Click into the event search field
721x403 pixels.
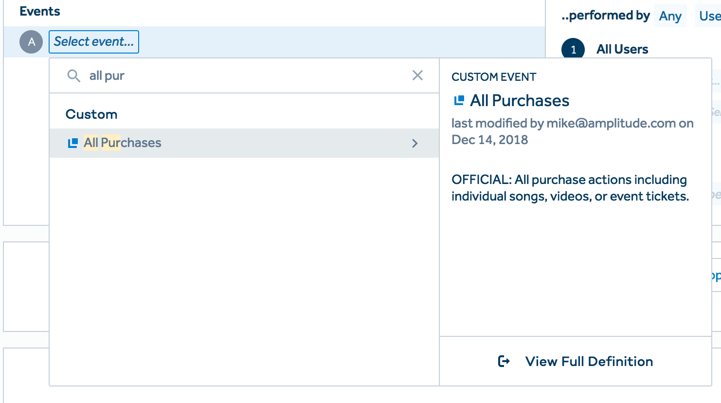[243, 76]
